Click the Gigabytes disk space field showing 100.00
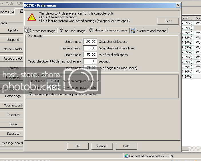The width and height of the screenshot is (201, 161). (90, 42)
